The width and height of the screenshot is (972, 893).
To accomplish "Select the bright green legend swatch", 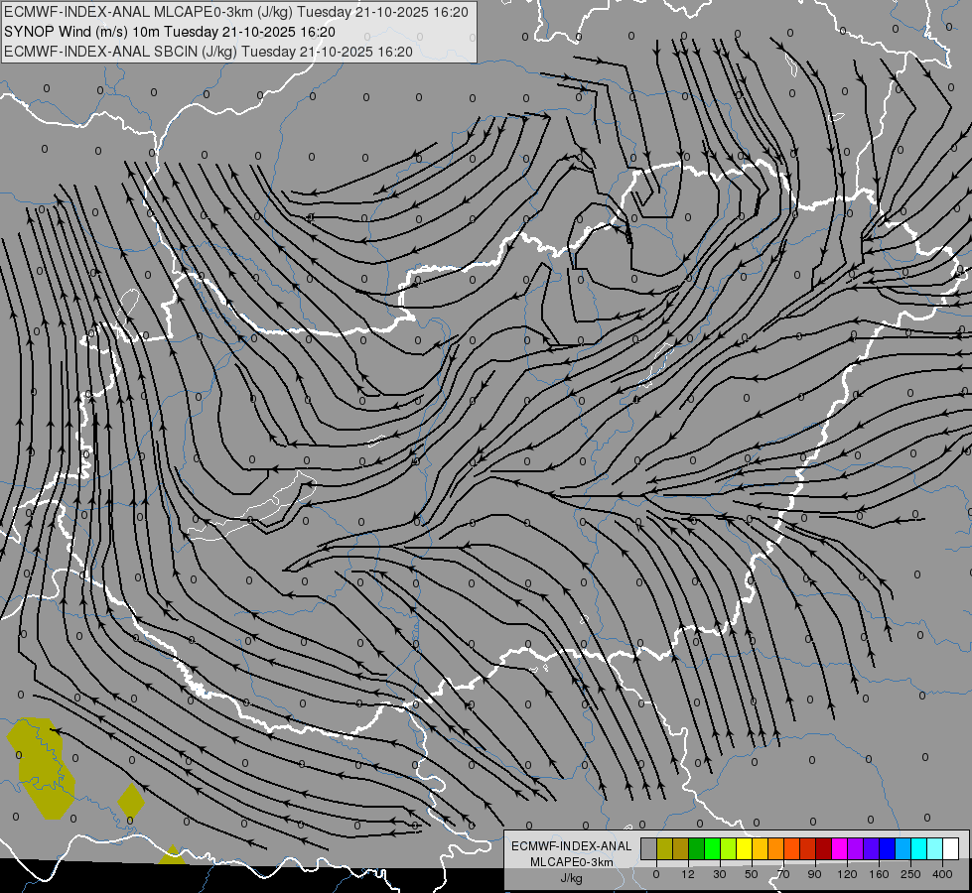I will (x=712, y=848).
